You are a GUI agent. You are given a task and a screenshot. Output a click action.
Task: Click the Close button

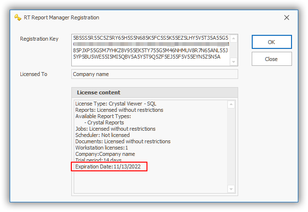271,59
